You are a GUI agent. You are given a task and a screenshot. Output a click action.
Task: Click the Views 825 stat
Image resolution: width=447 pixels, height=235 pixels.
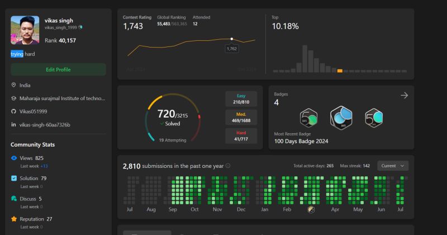(x=31, y=158)
